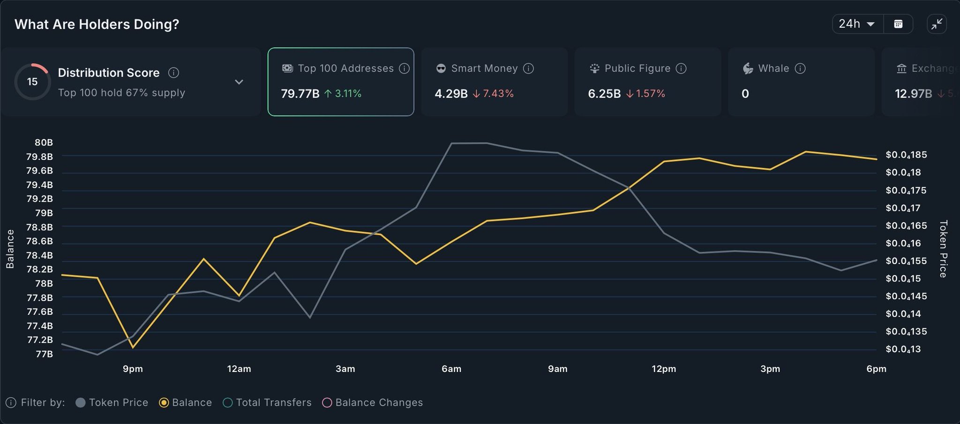Enable the Total Transfers filter
This screenshot has height=424, width=960.
[267, 402]
